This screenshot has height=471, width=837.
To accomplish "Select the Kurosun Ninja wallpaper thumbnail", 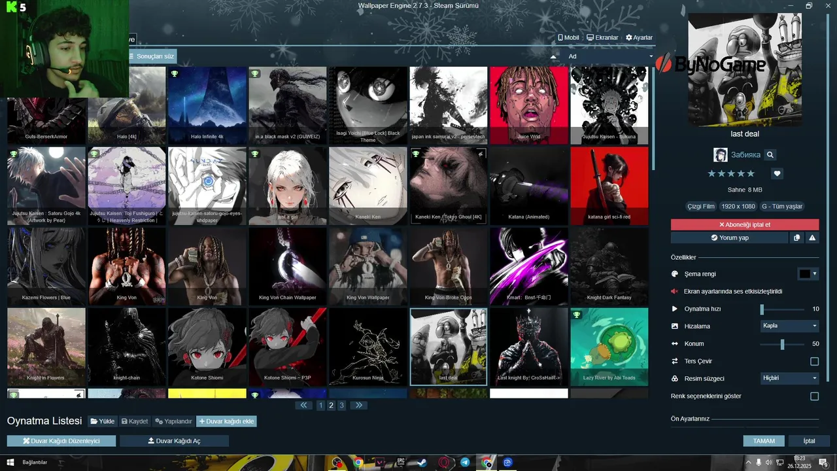I will pos(368,347).
